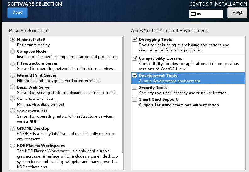The height and width of the screenshot is (172, 249).
Task: Enable the Security Tools checkbox
Action: tap(135, 88)
